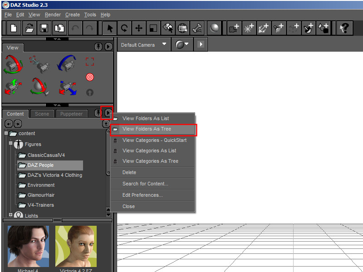Select the Scale tool
Screen dimensions: 363x272
(x=153, y=28)
